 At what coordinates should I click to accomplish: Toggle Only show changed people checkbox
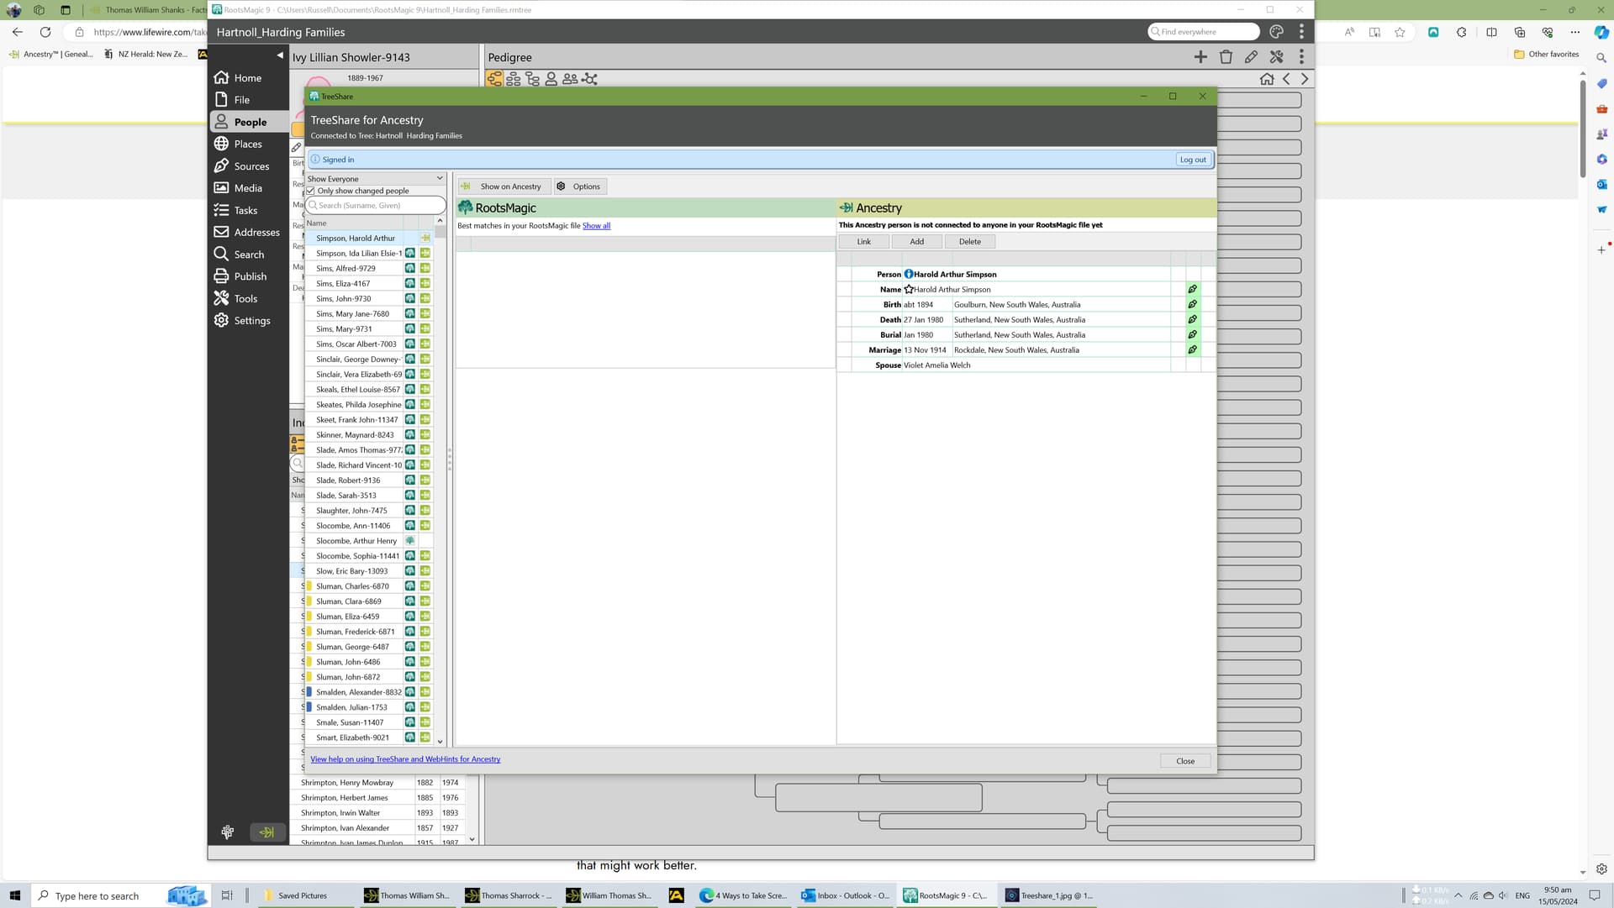click(x=311, y=191)
